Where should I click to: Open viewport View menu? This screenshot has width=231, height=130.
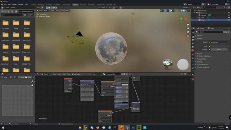click(52, 10)
